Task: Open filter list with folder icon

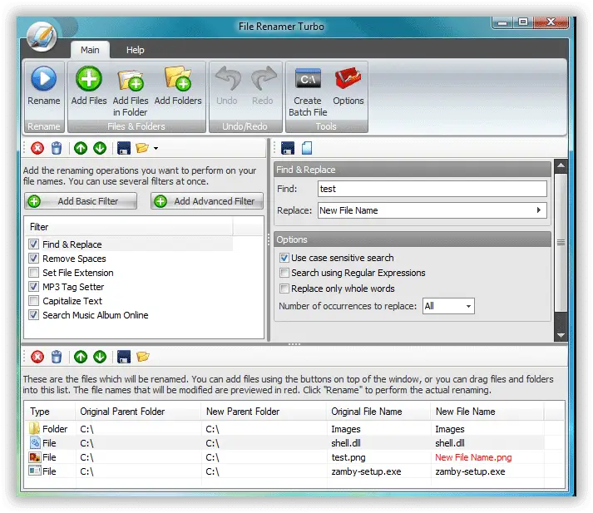Action: point(142,148)
